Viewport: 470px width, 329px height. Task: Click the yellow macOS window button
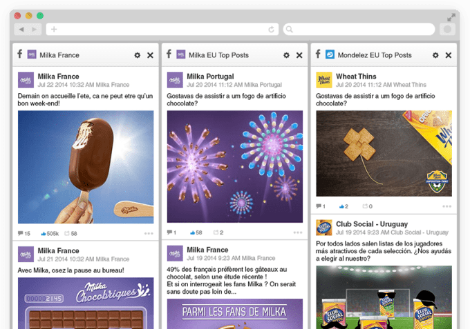(x=29, y=16)
